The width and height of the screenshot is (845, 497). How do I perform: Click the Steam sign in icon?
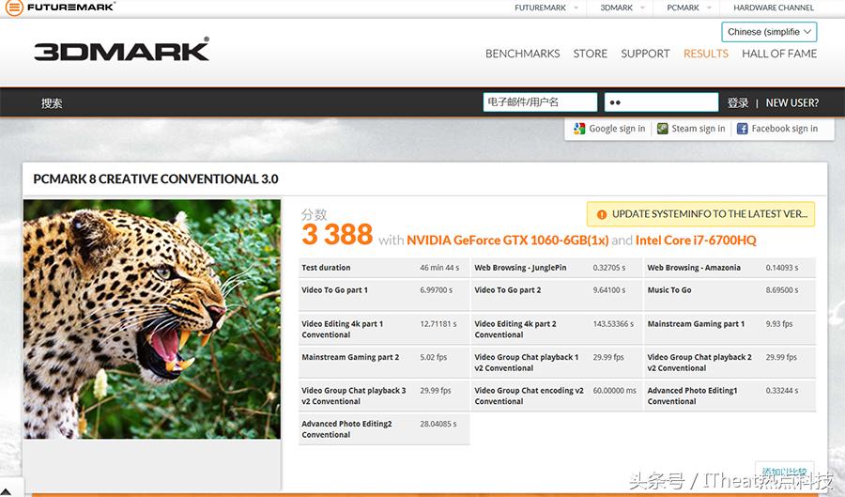click(x=663, y=129)
